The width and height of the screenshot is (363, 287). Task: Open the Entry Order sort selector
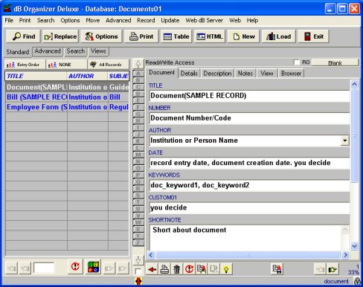click(25, 65)
